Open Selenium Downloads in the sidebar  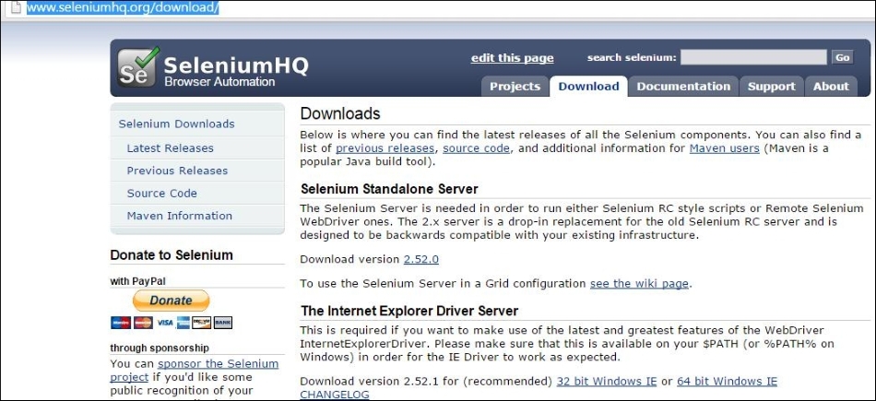click(x=176, y=124)
